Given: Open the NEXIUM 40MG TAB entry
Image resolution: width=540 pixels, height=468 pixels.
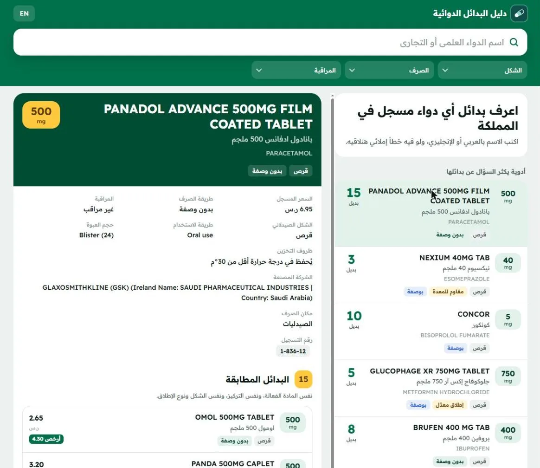Looking at the screenshot, I should click(x=431, y=275).
